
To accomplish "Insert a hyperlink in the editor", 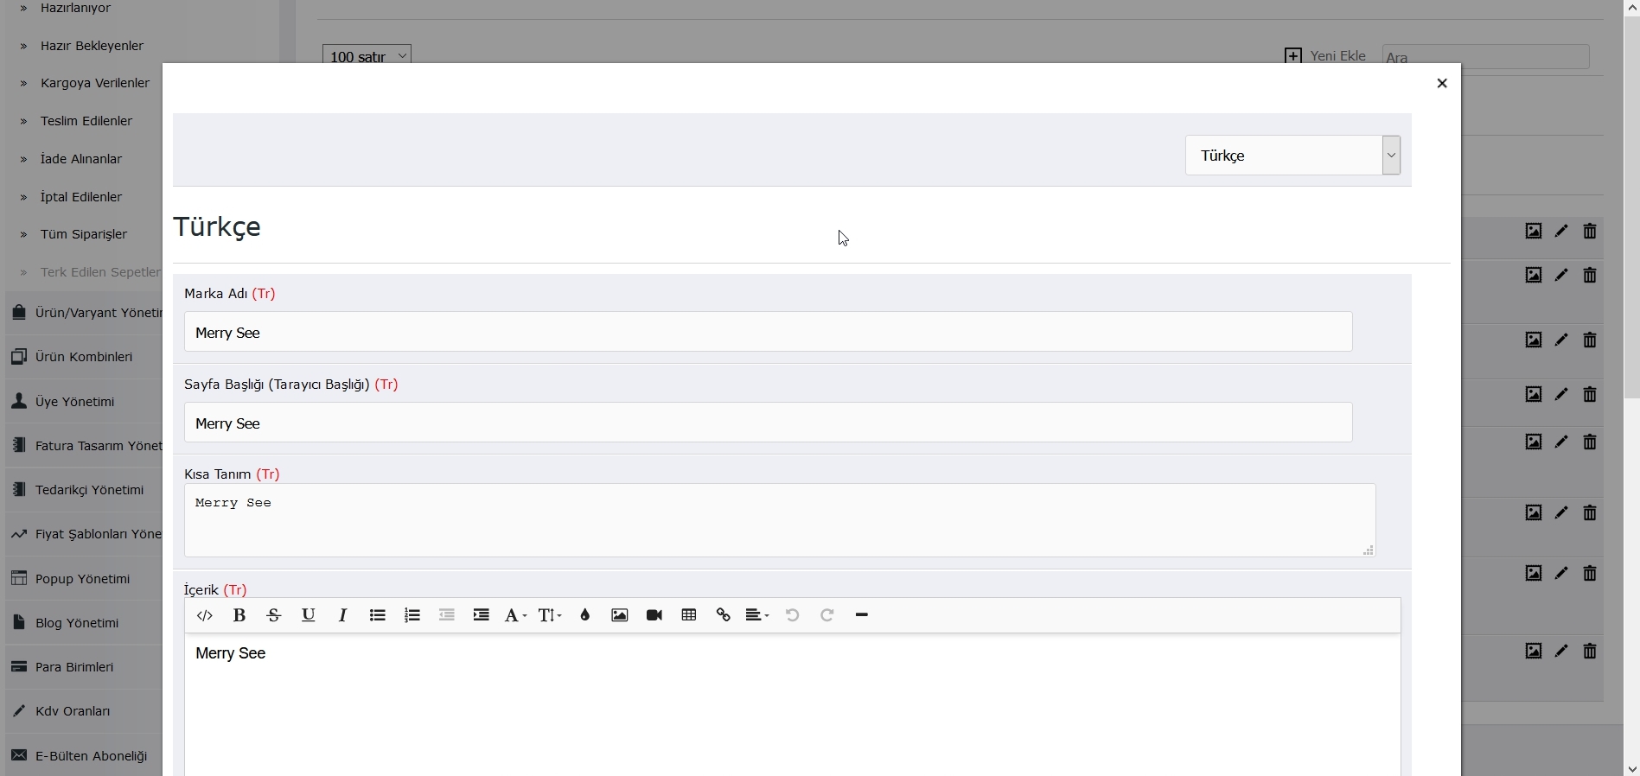I will [x=724, y=615].
